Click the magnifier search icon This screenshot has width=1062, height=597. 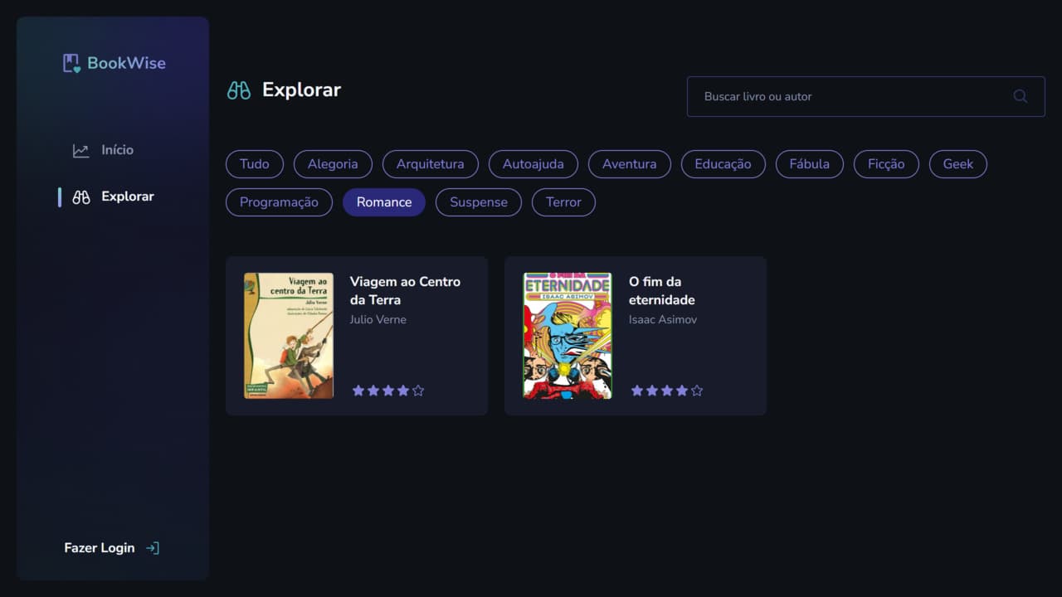[1020, 96]
